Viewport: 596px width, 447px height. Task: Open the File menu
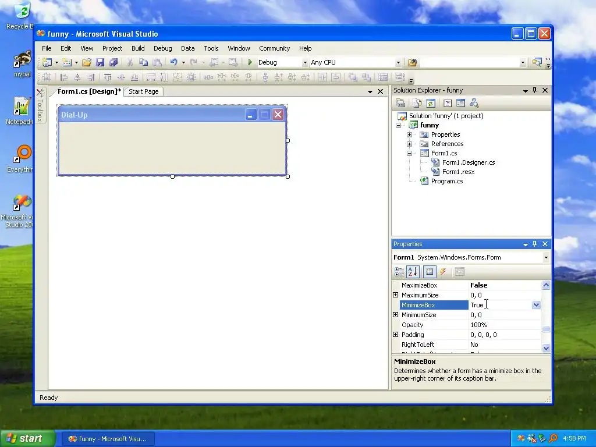[47, 48]
